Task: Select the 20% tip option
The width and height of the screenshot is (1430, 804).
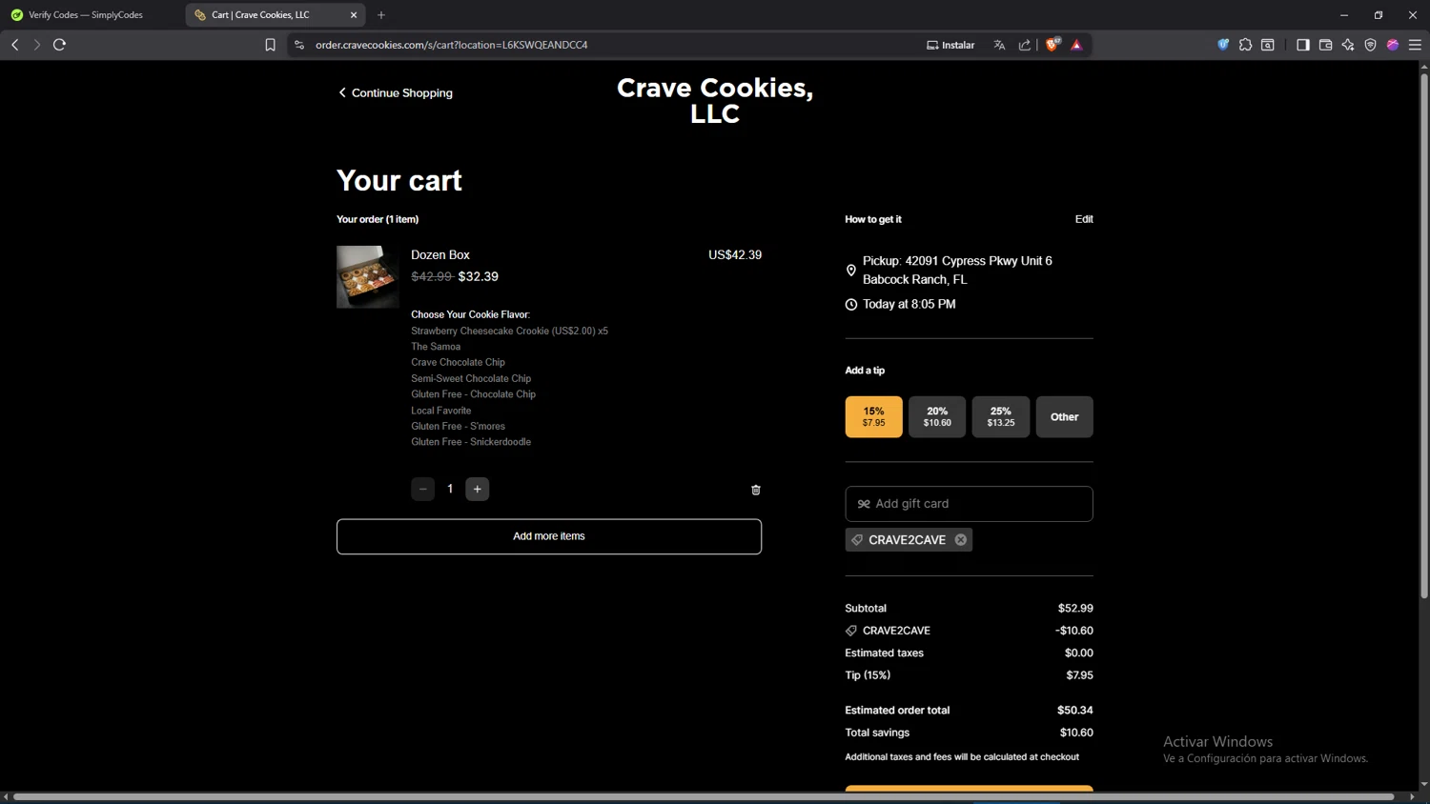Action: tap(937, 417)
